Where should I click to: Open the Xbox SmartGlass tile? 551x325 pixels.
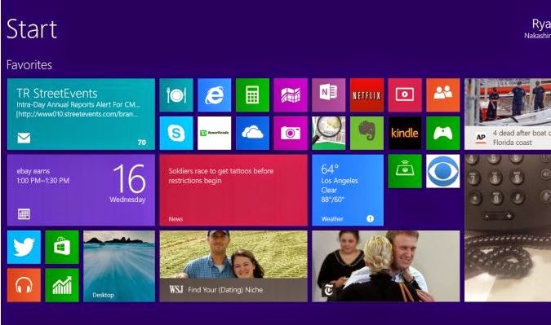[x=405, y=171]
